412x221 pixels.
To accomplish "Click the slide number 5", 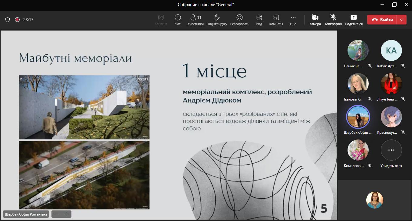I will click(x=324, y=209).
